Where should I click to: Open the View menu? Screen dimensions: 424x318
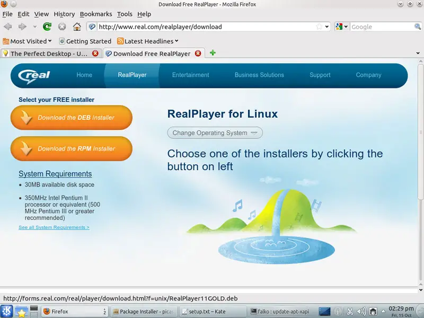click(41, 14)
